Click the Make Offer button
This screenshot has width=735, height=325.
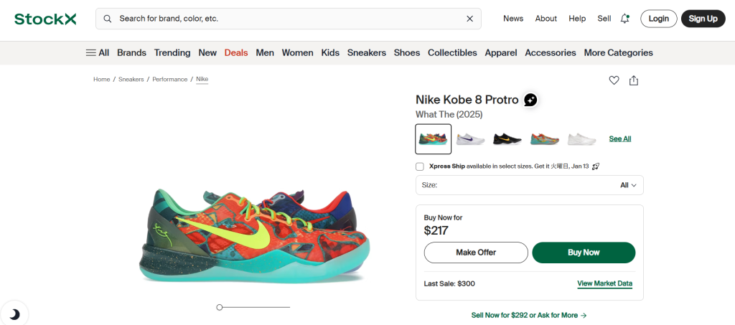[476, 253]
